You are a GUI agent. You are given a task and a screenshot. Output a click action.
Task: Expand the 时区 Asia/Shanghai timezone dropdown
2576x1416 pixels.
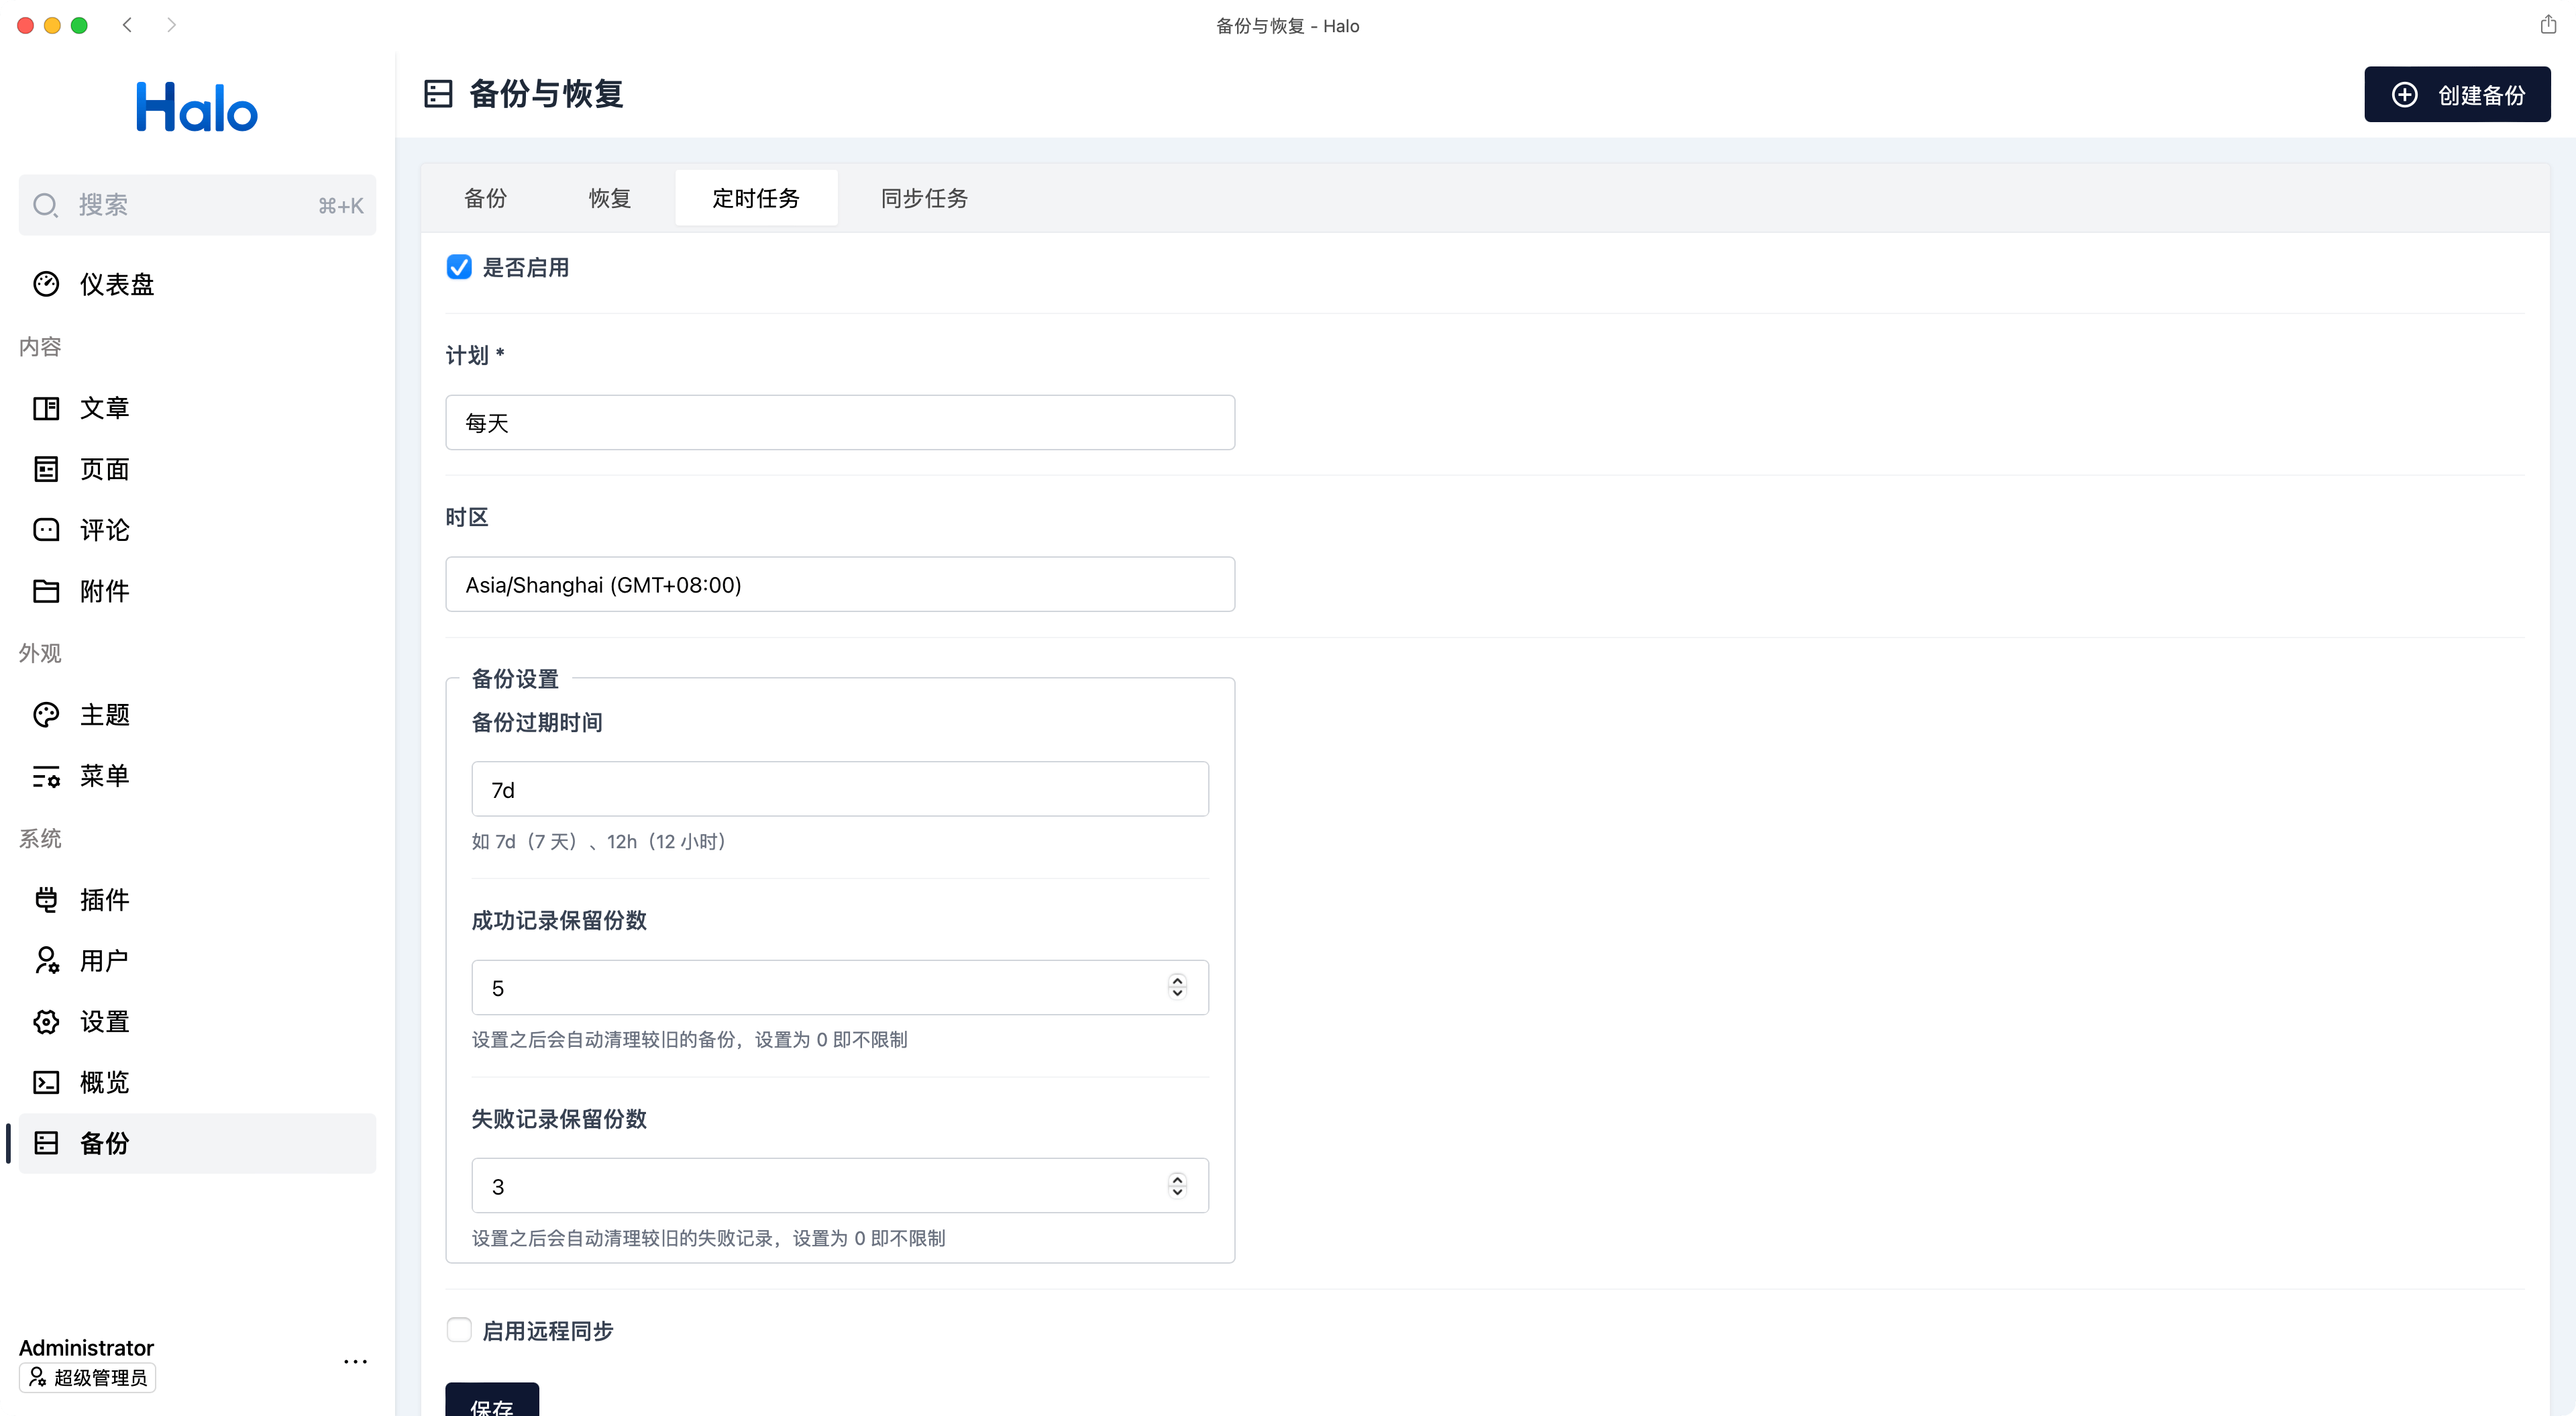(839, 585)
